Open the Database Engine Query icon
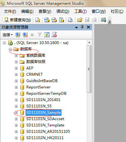 tap(38, 20)
